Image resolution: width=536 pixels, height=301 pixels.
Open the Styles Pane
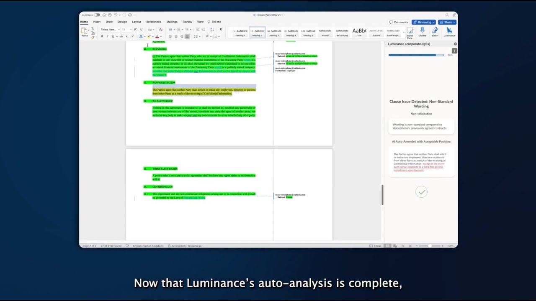(410, 33)
